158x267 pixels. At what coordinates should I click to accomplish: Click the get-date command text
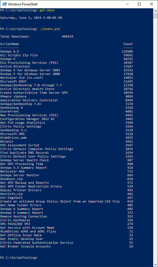(x=47, y=10)
